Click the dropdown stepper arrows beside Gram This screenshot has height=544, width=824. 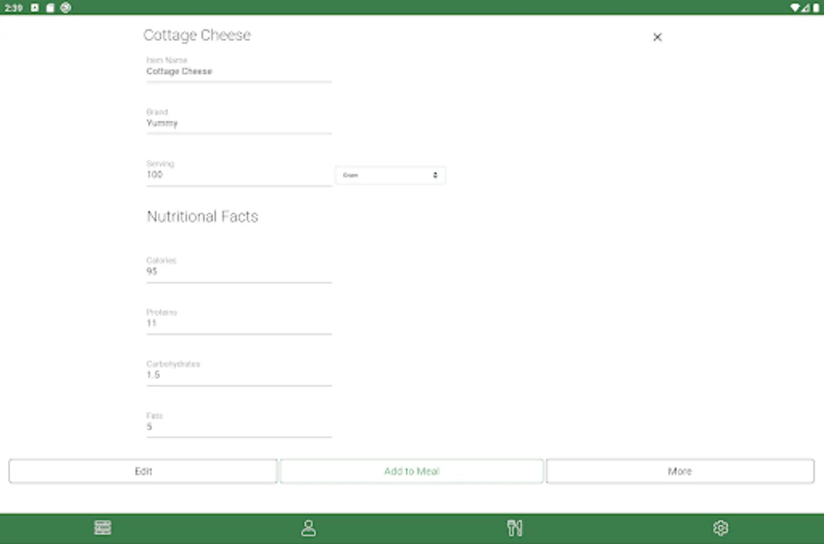click(x=435, y=175)
